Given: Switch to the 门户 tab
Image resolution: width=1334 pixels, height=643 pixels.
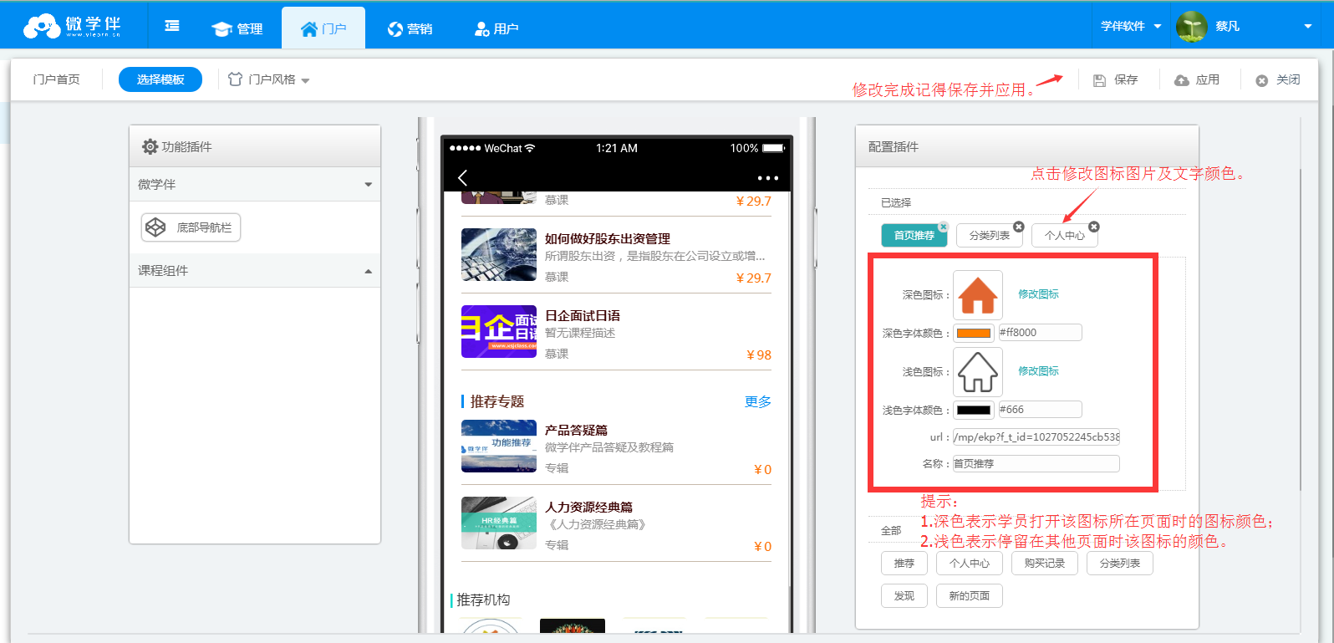Looking at the screenshot, I should pos(323,28).
